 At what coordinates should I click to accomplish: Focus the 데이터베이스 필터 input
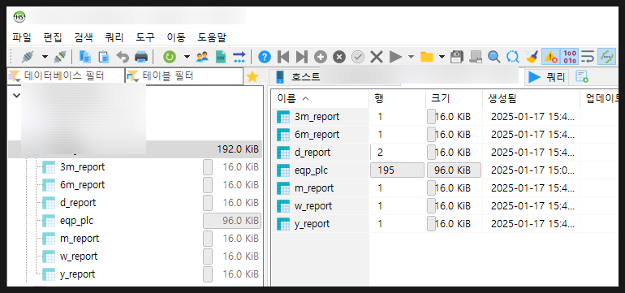pos(66,76)
